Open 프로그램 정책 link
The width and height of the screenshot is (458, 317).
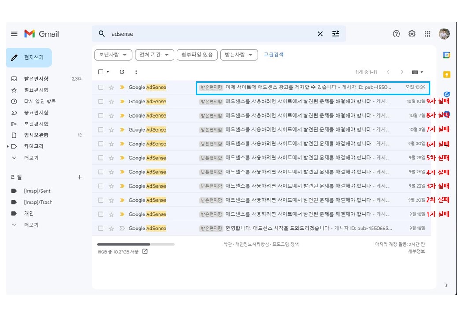pos(285,244)
